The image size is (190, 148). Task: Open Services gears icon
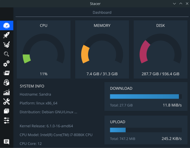point(7,63)
